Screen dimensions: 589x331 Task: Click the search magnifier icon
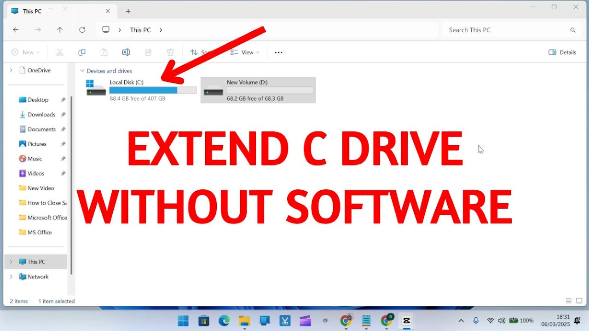click(x=573, y=30)
